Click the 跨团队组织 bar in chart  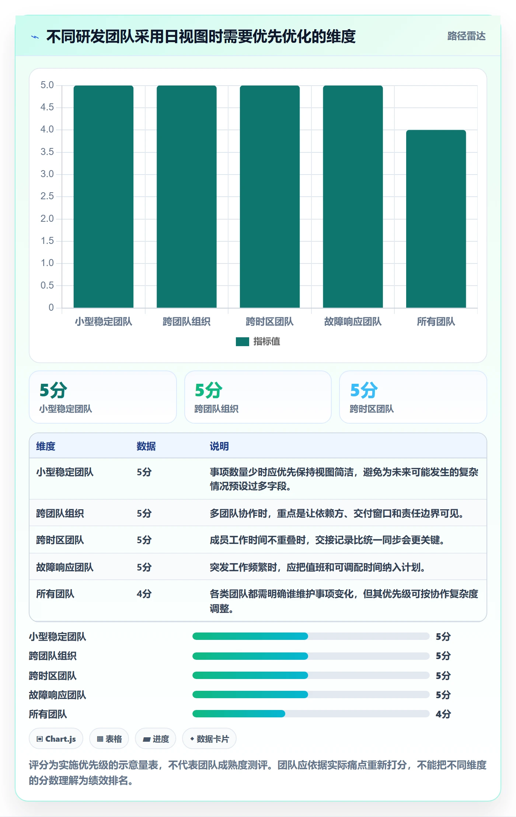point(186,196)
